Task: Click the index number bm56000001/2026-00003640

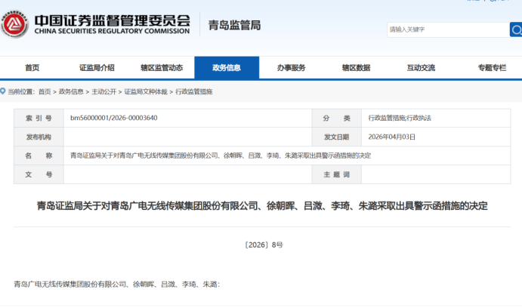Action: 113,119
